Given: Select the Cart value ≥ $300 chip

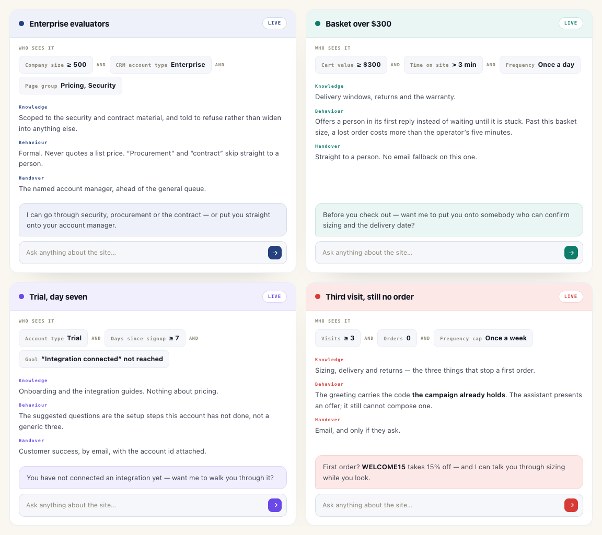Looking at the screenshot, I should tap(351, 65).
